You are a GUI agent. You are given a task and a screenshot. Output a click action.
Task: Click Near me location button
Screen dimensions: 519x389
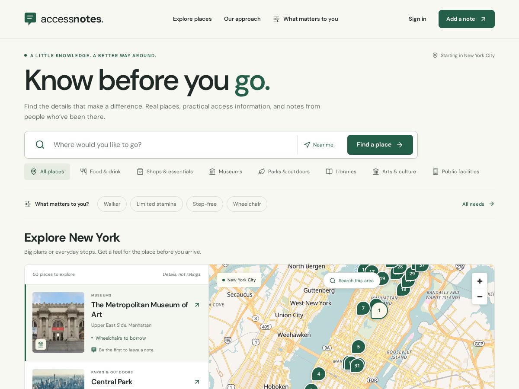pyautogui.click(x=319, y=145)
